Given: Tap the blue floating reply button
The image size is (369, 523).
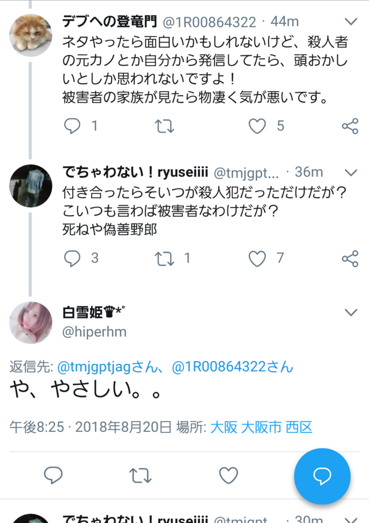Looking at the screenshot, I should pos(322,476).
